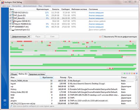Switch to the Файлы (E:) tab
The height and width of the screenshot is (110, 140).
23,74
